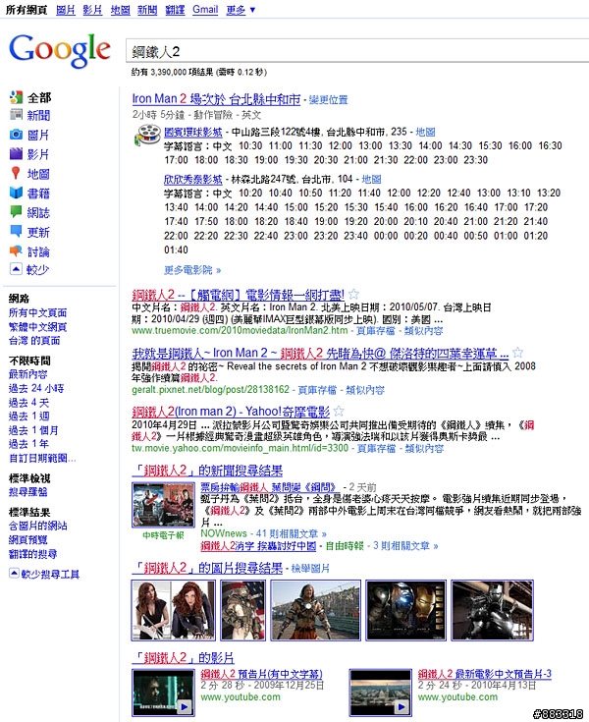Open 鋼鐵人2消字 搽脂討好中國 news link
Viewport: 589px width, 722px height.
click(x=258, y=546)
